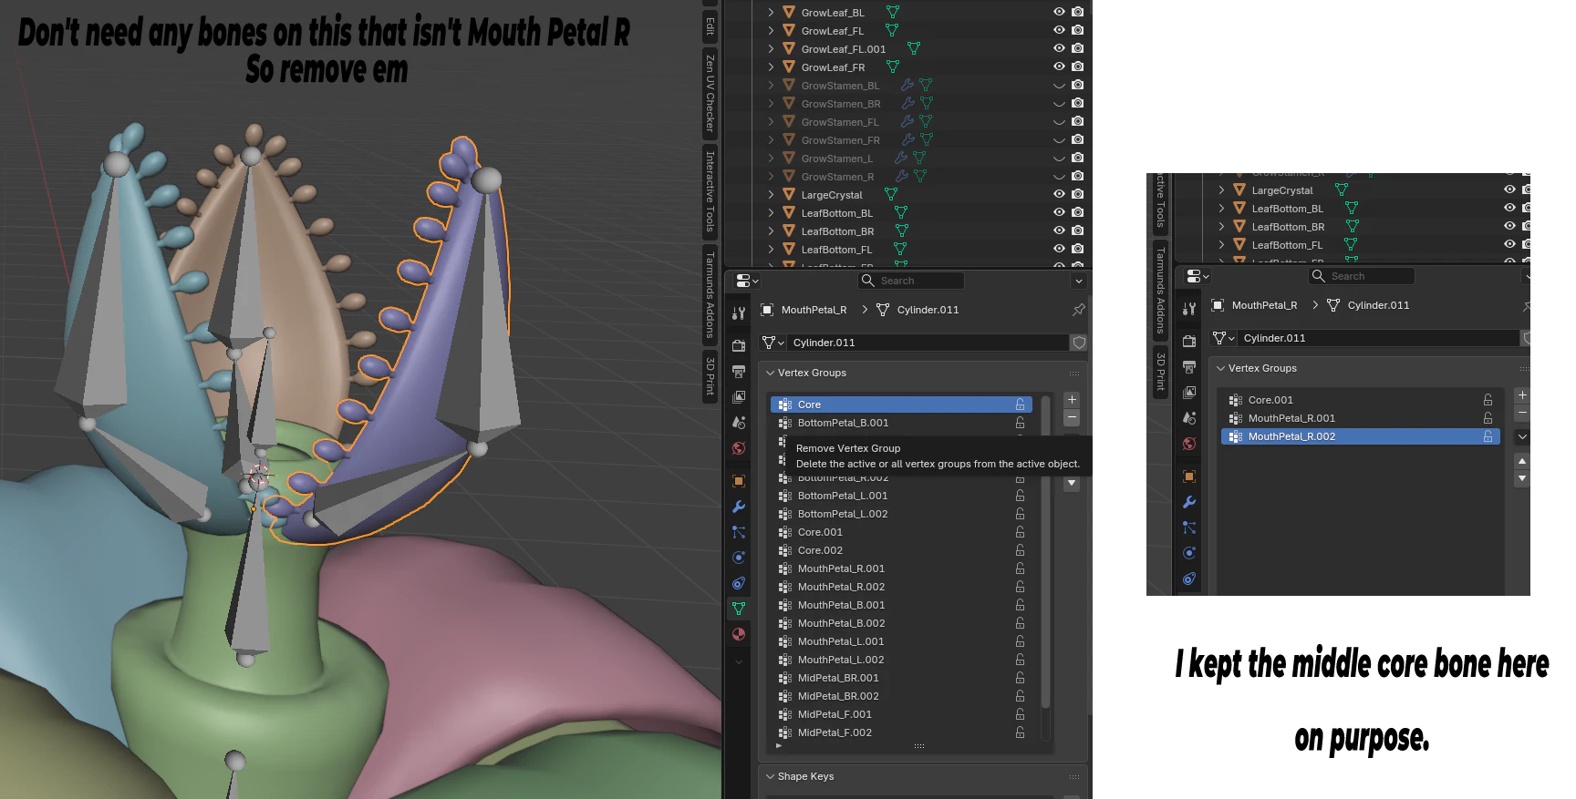Click pin icon beside Cylinder.011 breadcrumb, left screenshot
Screen dimensions: 1576x799
(x=1079, y=310)
